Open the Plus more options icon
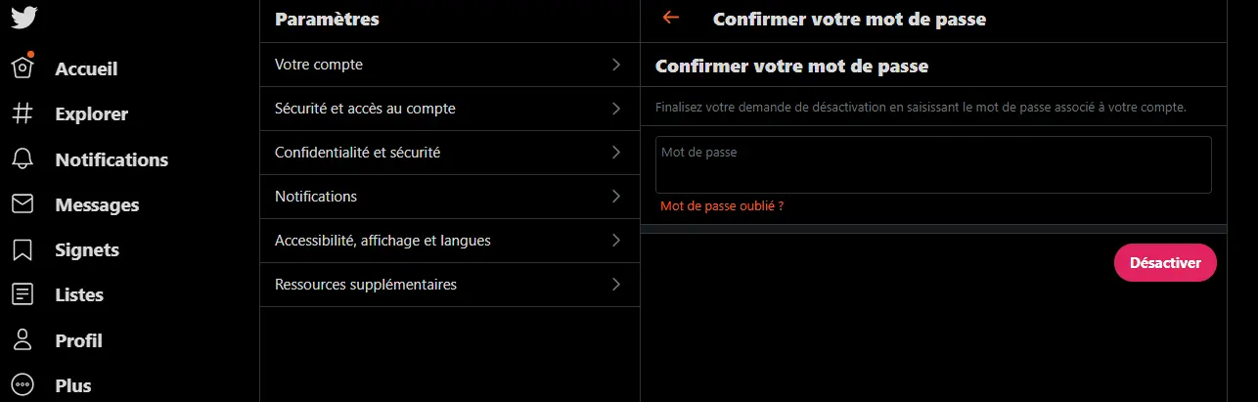This screenshot has height=402, width=1258. (22, 385)
